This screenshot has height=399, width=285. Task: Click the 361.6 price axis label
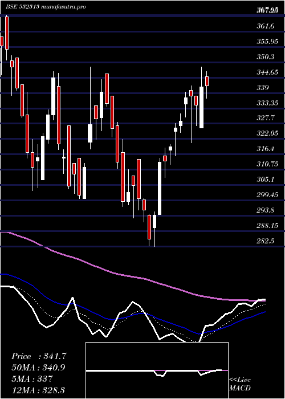[266, 26]
